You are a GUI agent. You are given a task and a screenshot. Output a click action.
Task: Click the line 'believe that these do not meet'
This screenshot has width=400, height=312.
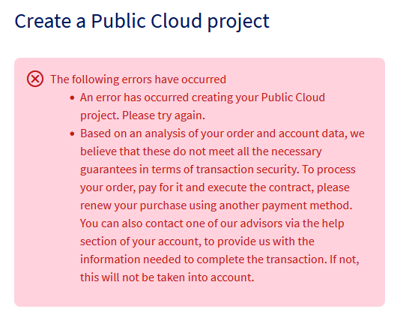point(201,151)
